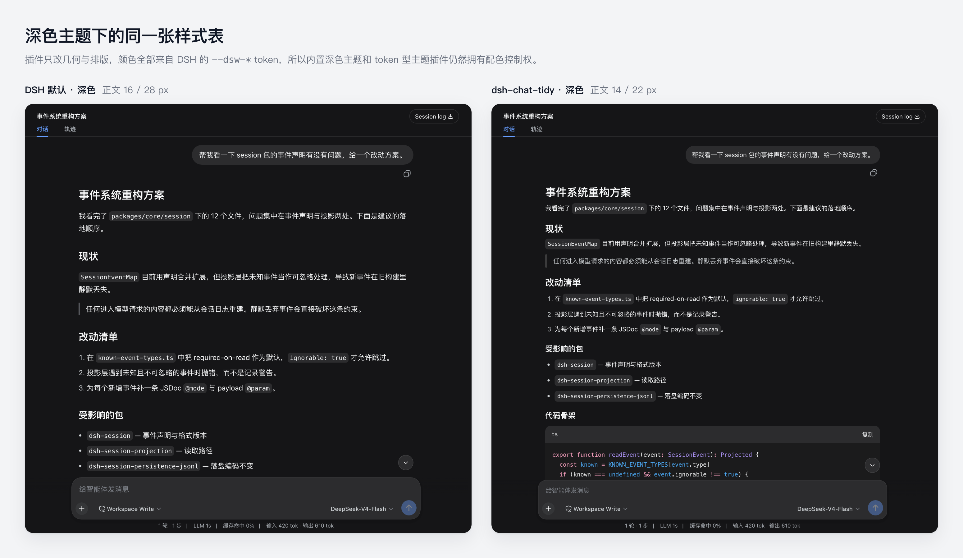The height and width of the screenshot is (558, 963).
Task: Focus 给智能体发消息 input in left panel
Action: (246, 489)
